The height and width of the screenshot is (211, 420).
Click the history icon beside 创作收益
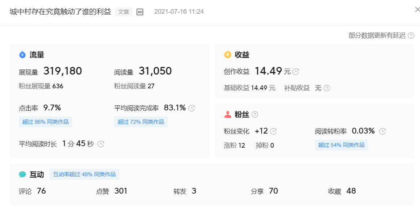point(295,72)
